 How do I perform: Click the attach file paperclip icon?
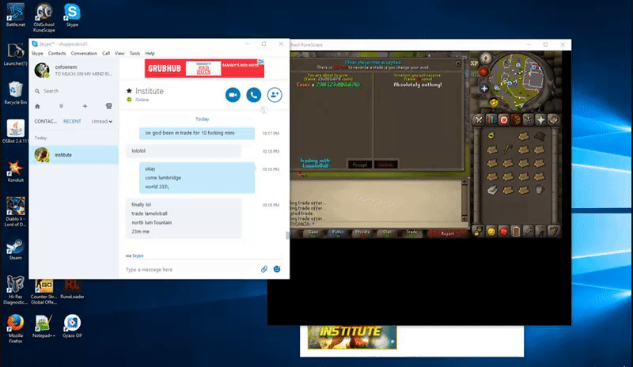(264, 269)
